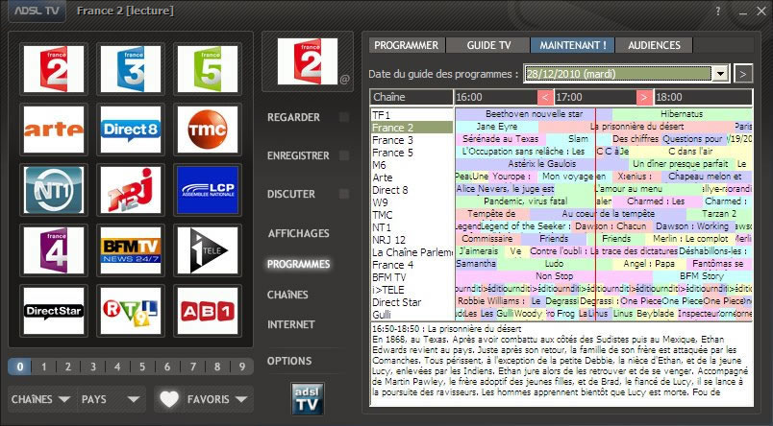The image size is (773, 426).
Task: Switch to the Maintenant ! tab
Action: (573, 45)
